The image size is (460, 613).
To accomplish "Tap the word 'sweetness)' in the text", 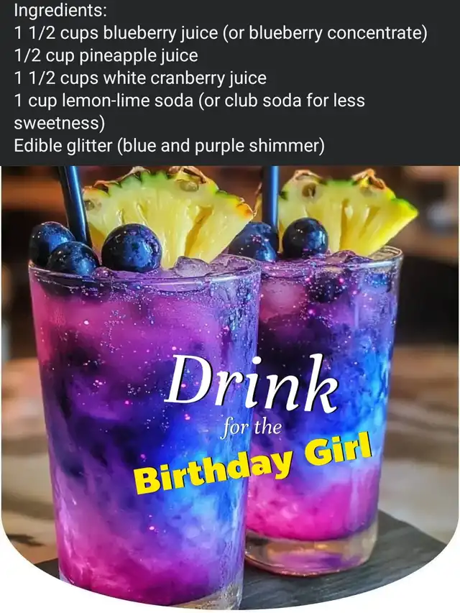I will click(60, 123).
